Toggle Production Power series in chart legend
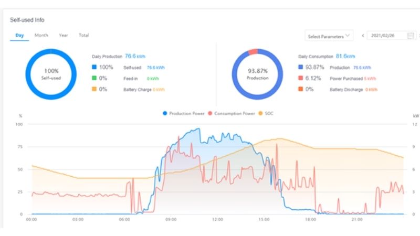 coord(184,113)
